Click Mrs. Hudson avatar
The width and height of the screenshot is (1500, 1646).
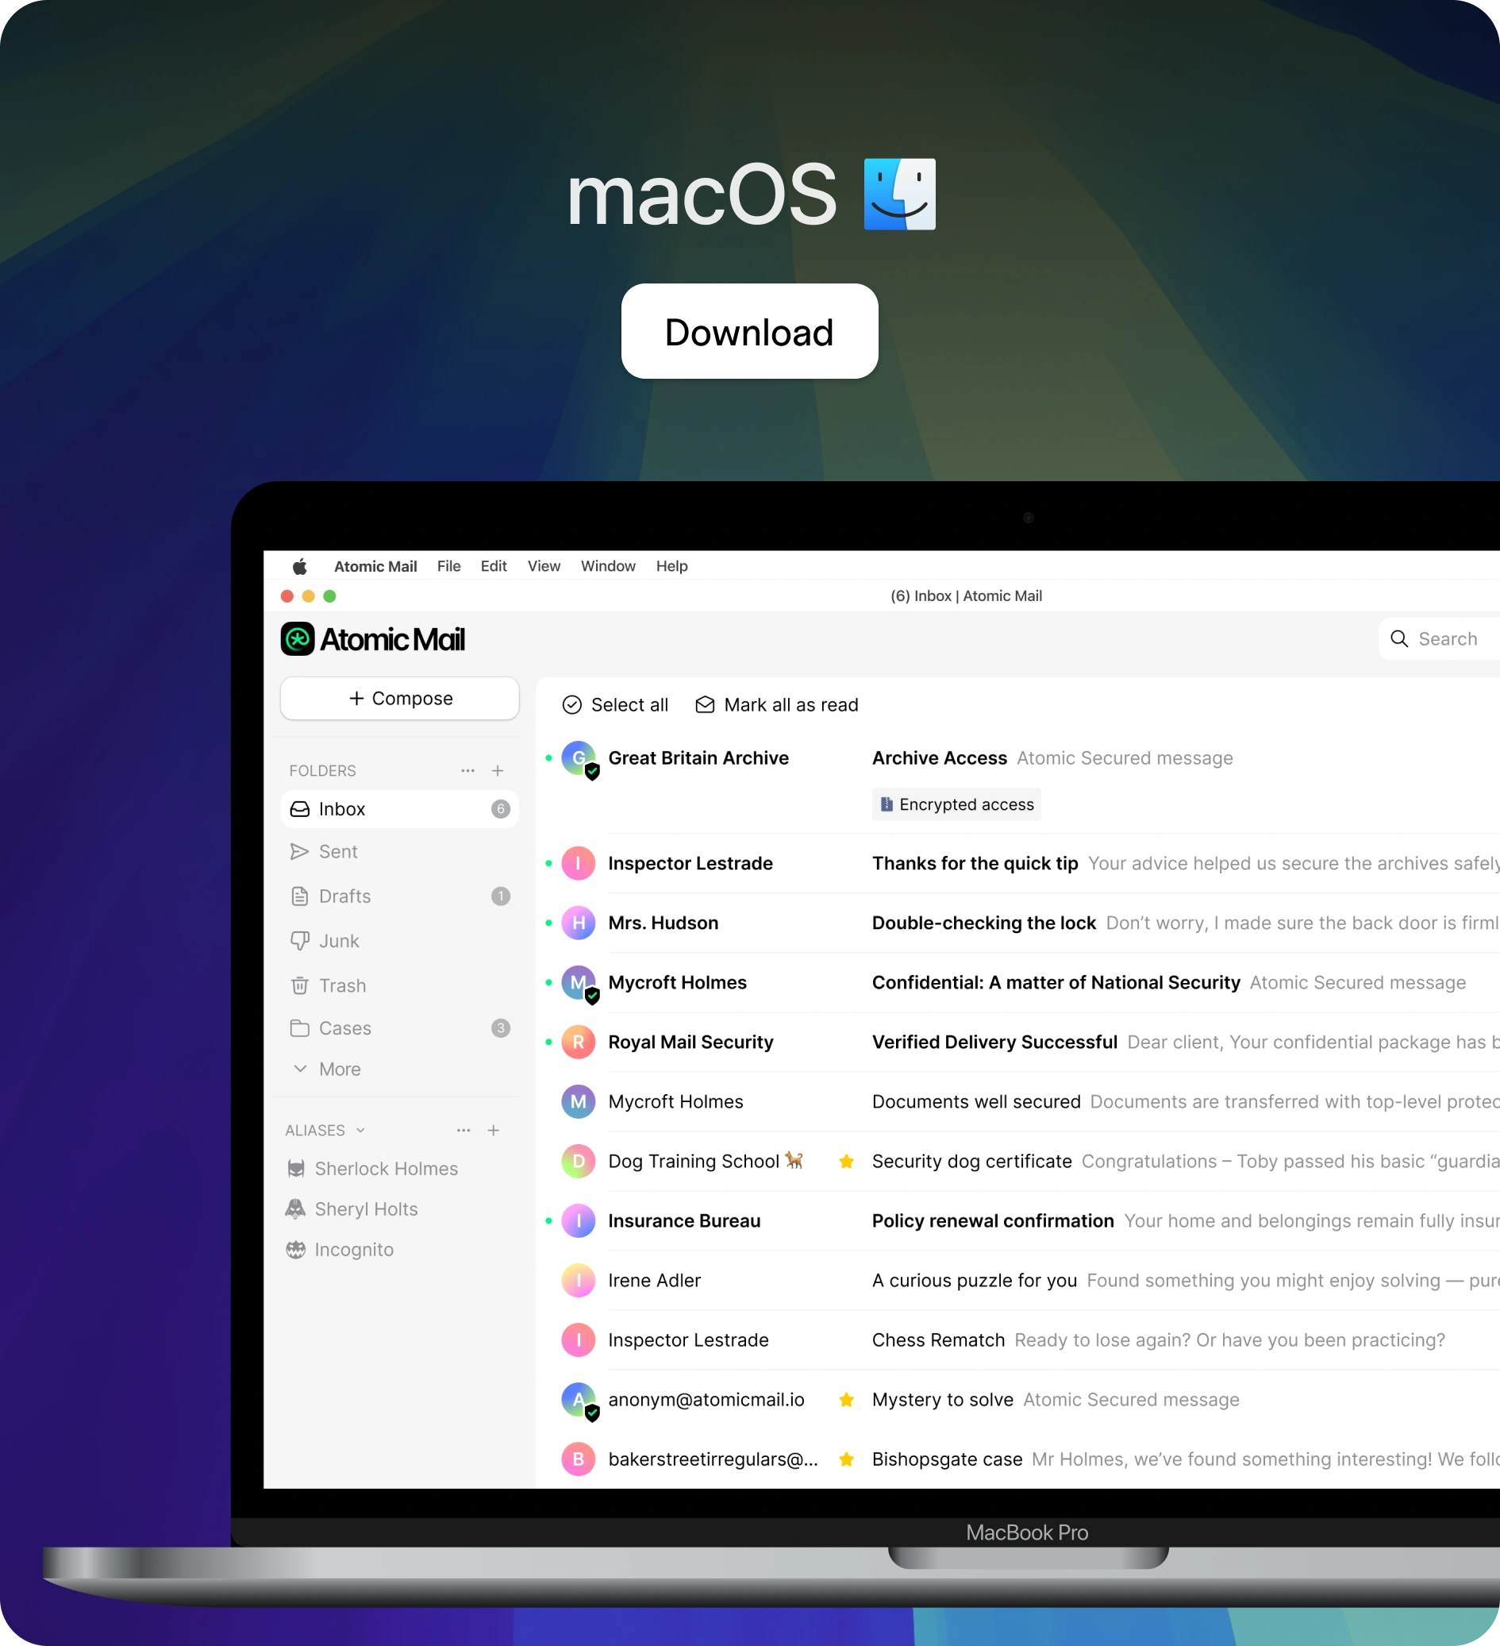[579, 923]
